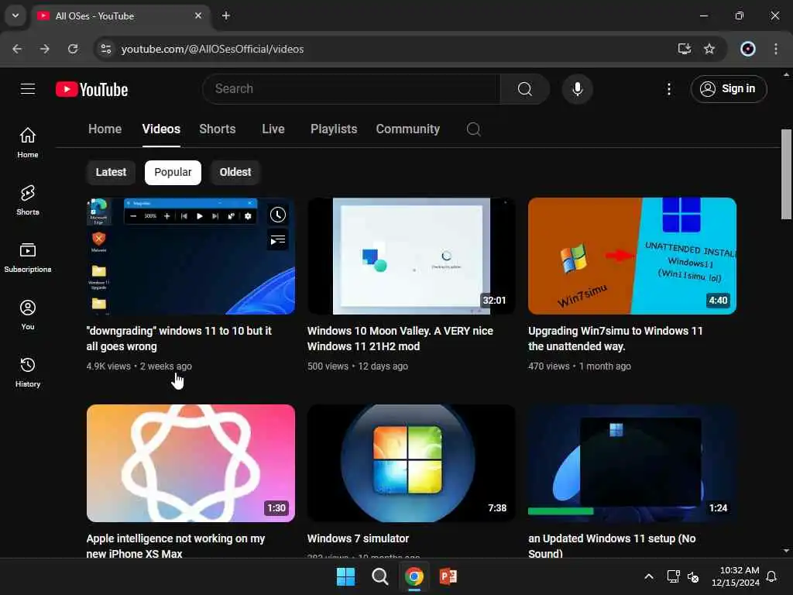Open Chrome three-dot menu
The height and width of the screenshot is (595, 793).
(x=776, y=49)
